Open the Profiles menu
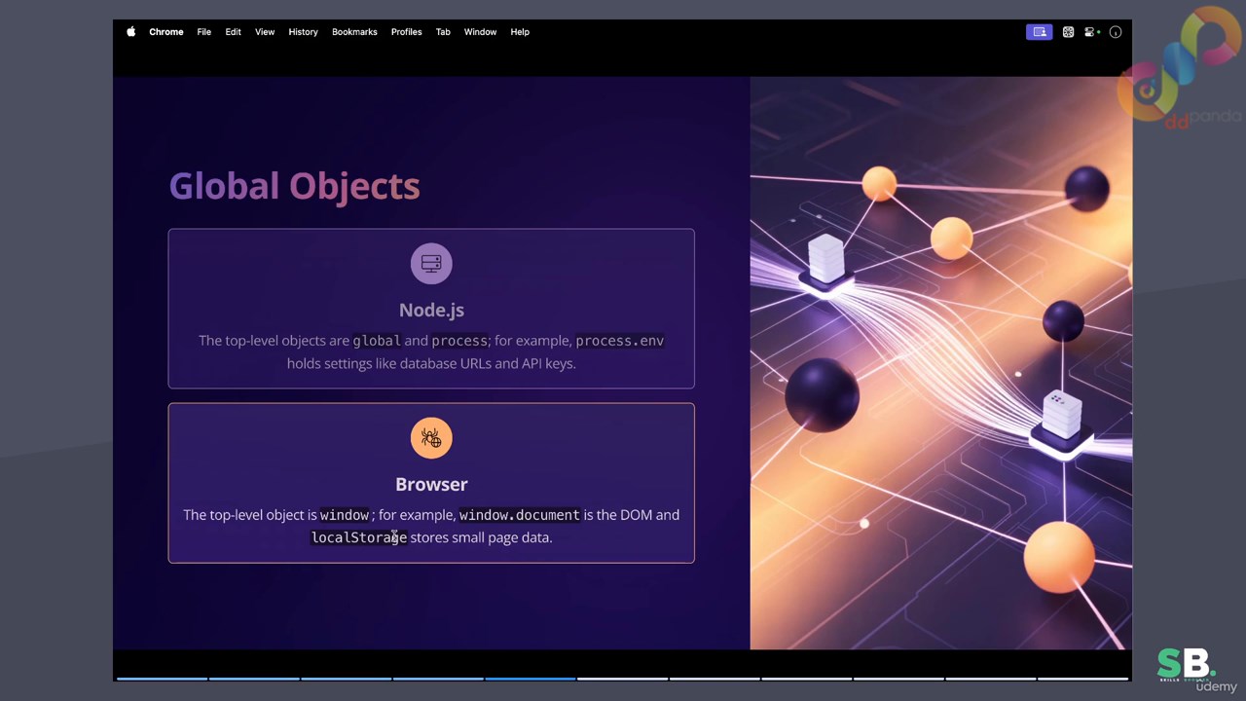This screenshot has height=701, width=1246. pyautogui.click(x=406, y=32)
